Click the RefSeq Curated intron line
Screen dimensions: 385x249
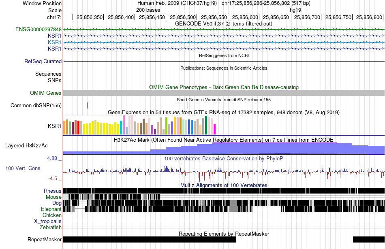point(224,61)
